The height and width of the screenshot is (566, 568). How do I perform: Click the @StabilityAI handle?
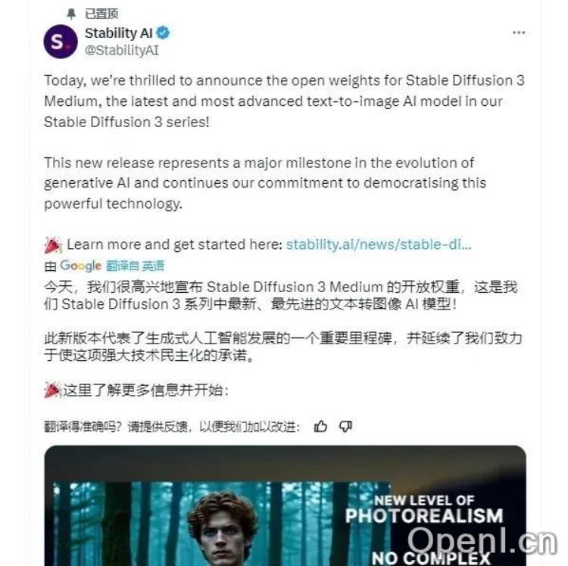(122, 50)
